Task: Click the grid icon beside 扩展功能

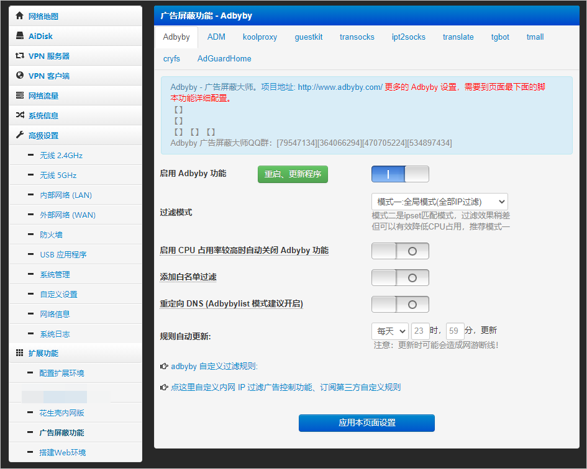Action: [19, 353]
